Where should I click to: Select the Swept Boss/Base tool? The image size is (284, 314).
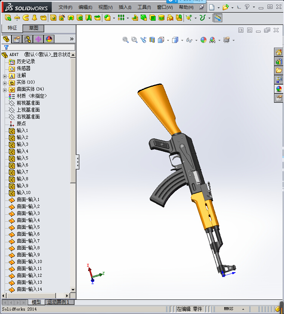point(26,18)
